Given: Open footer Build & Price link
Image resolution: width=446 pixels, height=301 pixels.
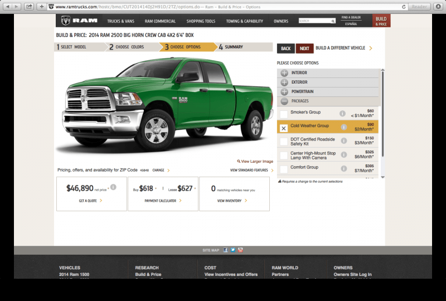Looking at the screenshot, I should point(148,275).
